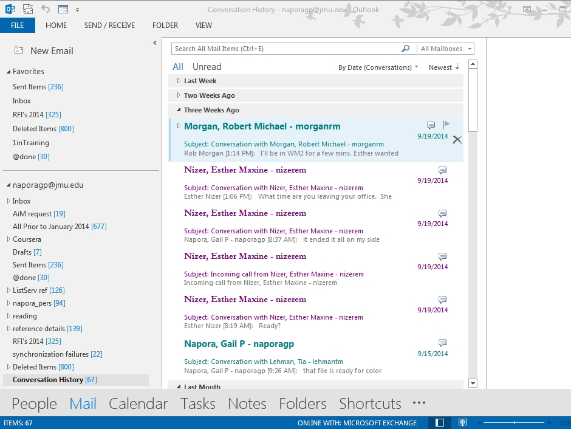The width and height of the screenshot is (571, 429).
Task: Open the FILE backstage tab
Action: click(x=18, y=26)
